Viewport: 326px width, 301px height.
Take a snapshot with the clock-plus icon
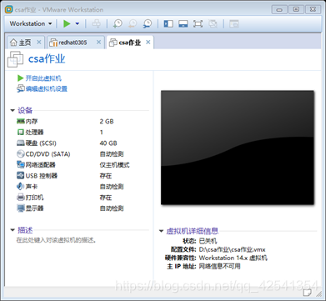pyautogui.click(x=118, y=24)
